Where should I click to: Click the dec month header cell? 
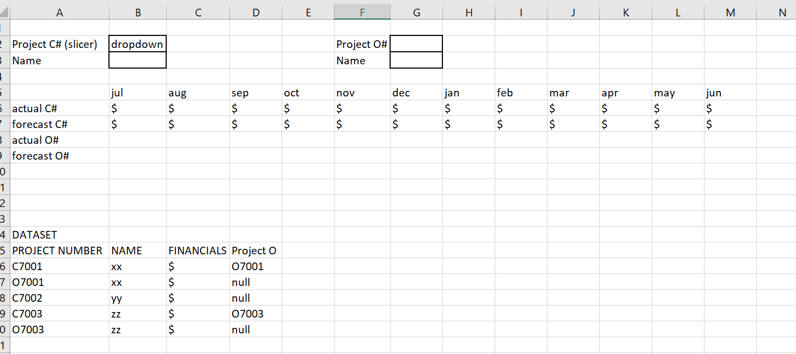tap(416, 93)
